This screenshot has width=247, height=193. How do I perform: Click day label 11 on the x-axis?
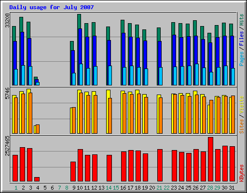(x=87, y=188)
